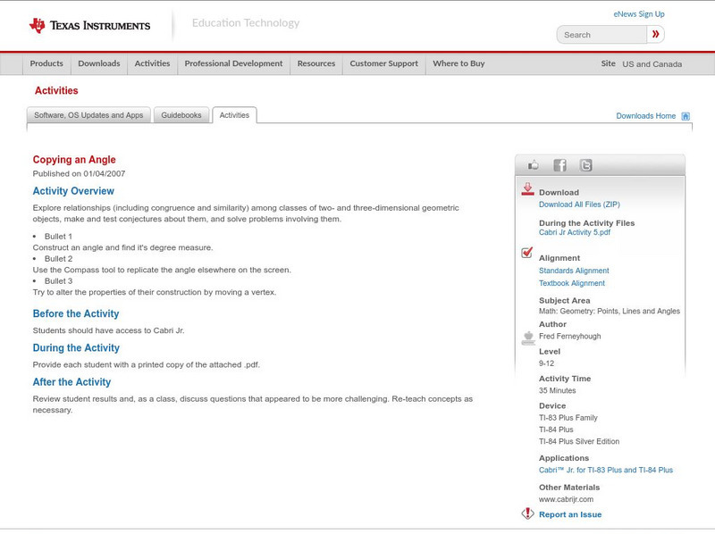Click the red search submit arrows
This screenshot has height=534, width=715.
click(x=656, y=35)
